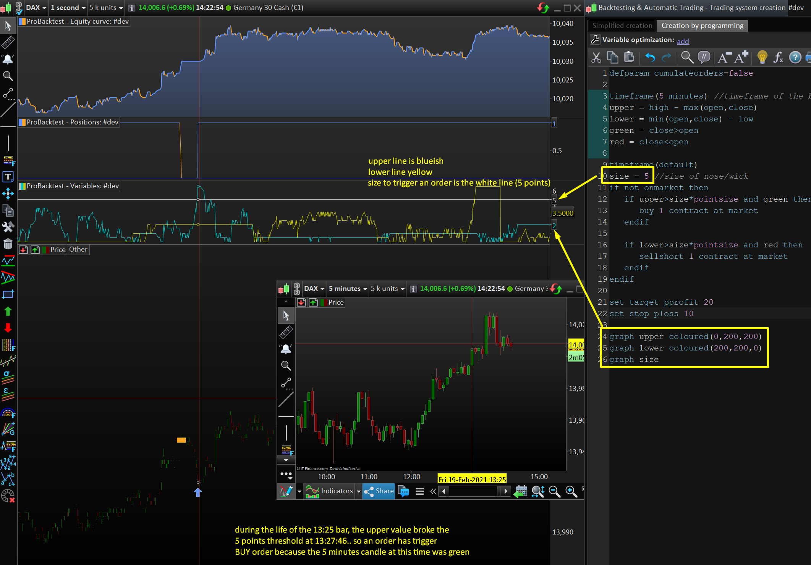
Task: Zoom in on the 5 minutes chart
Action: click(x=571, y=492)
